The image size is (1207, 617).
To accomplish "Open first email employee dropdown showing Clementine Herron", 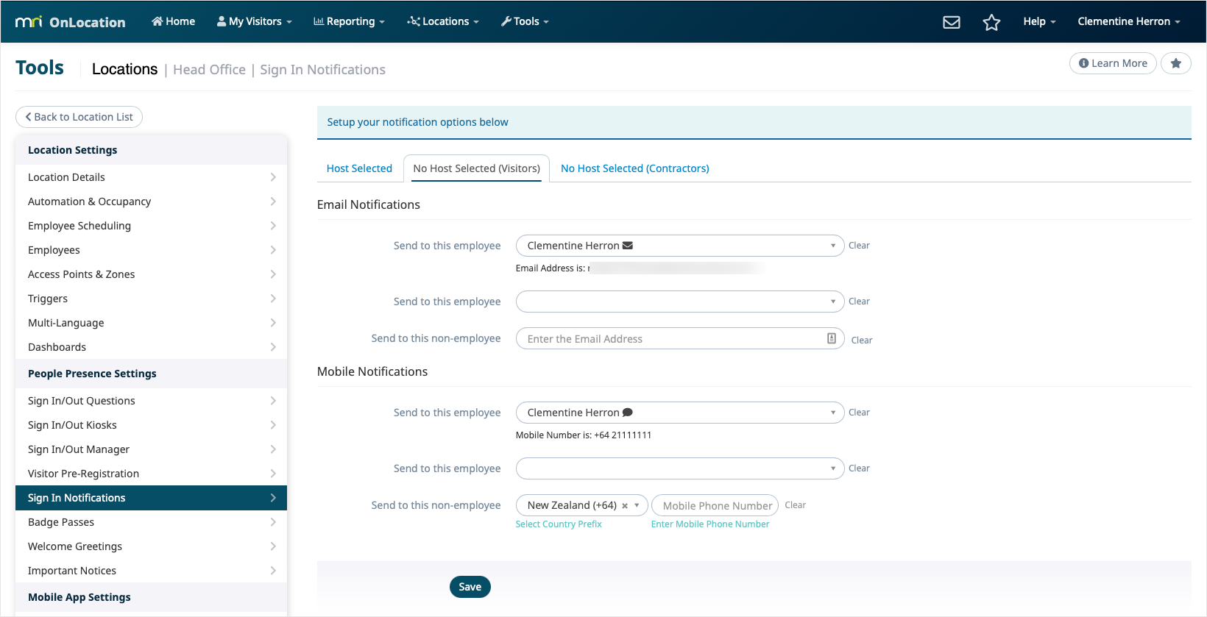I will click(x=680, y=246).
